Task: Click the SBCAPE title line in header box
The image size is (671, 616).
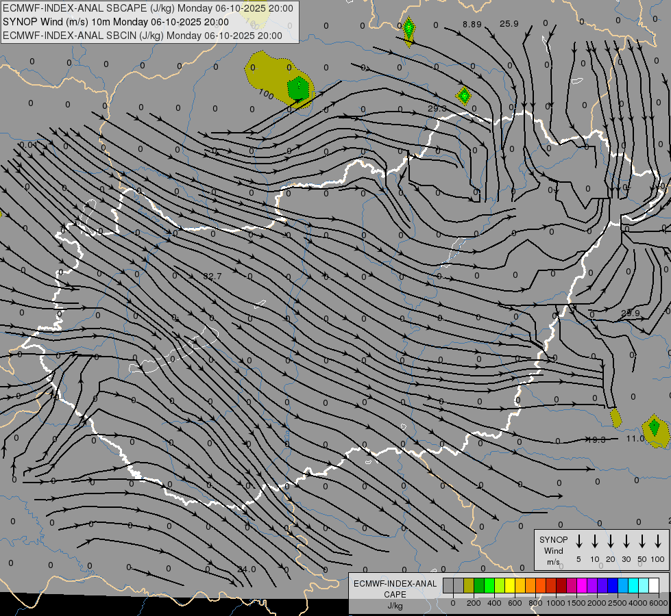Action: pyautogui.click(x=148, y=8)
